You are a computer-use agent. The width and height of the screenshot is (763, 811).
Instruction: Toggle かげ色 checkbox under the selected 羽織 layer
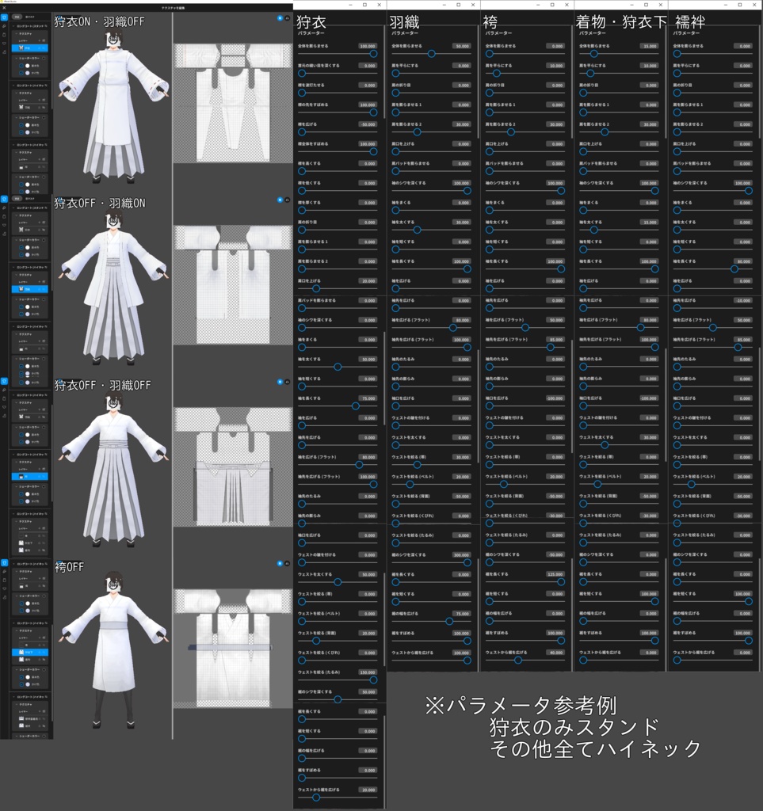21,314
